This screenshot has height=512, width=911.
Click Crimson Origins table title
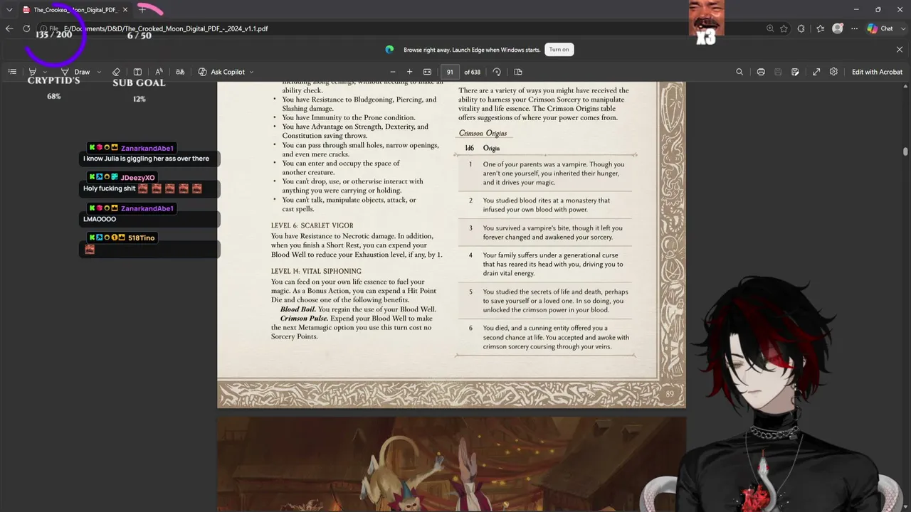click(483, 133)
